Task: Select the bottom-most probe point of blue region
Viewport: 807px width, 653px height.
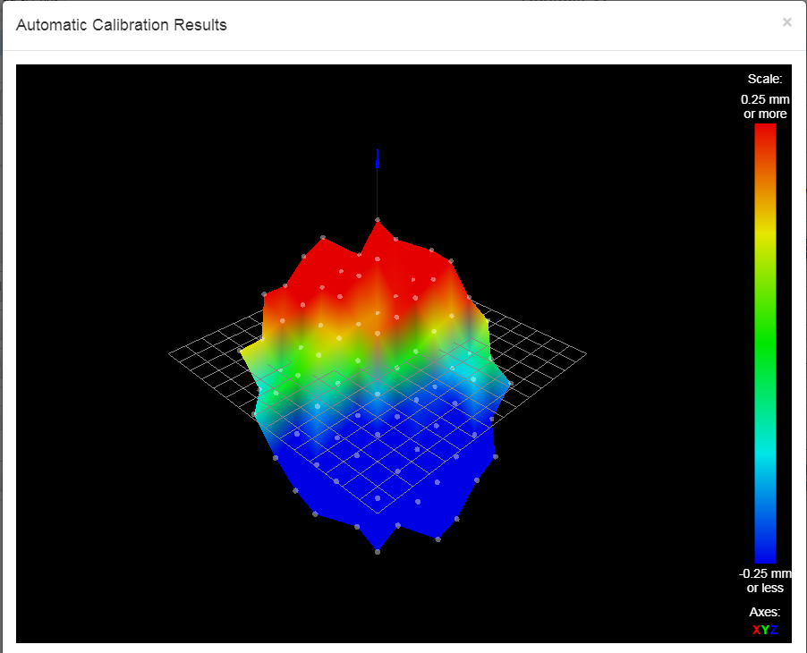Action: (x=378, y=552)
